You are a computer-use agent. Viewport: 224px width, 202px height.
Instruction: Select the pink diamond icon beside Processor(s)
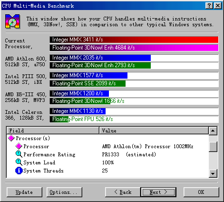click(11, 138)
